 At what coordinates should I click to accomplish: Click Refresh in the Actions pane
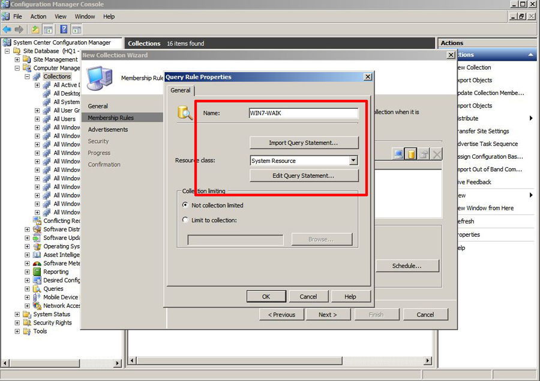coord(466,221)
